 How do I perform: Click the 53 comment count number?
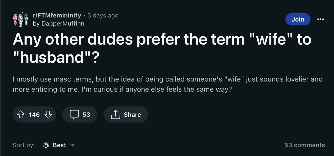[86, 115]
